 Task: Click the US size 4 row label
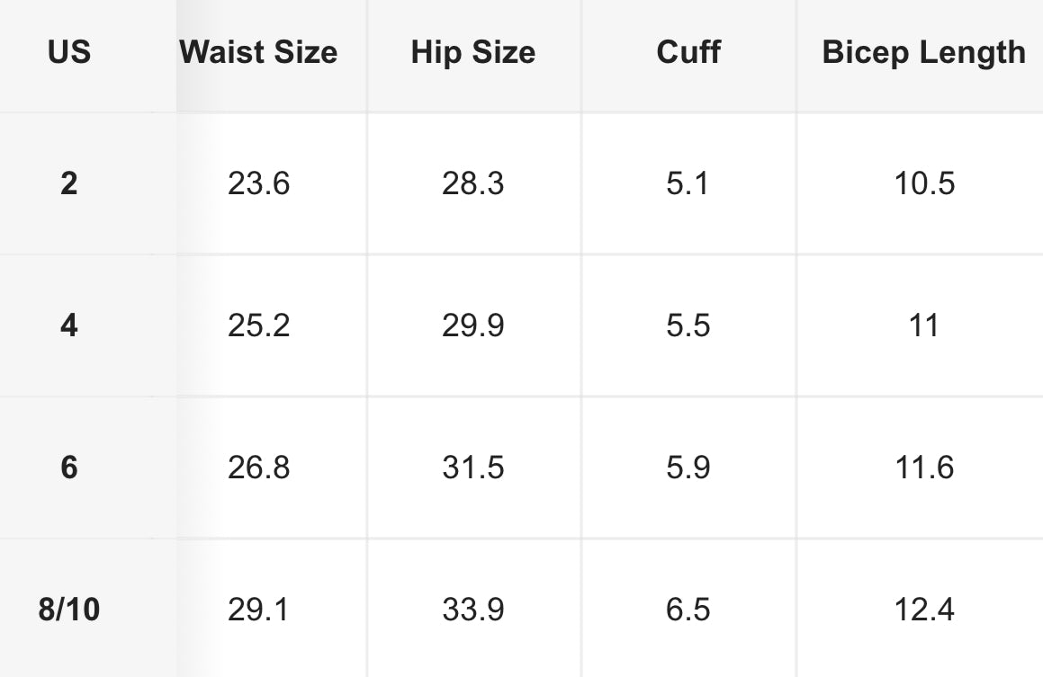click(x=69, y=325)
